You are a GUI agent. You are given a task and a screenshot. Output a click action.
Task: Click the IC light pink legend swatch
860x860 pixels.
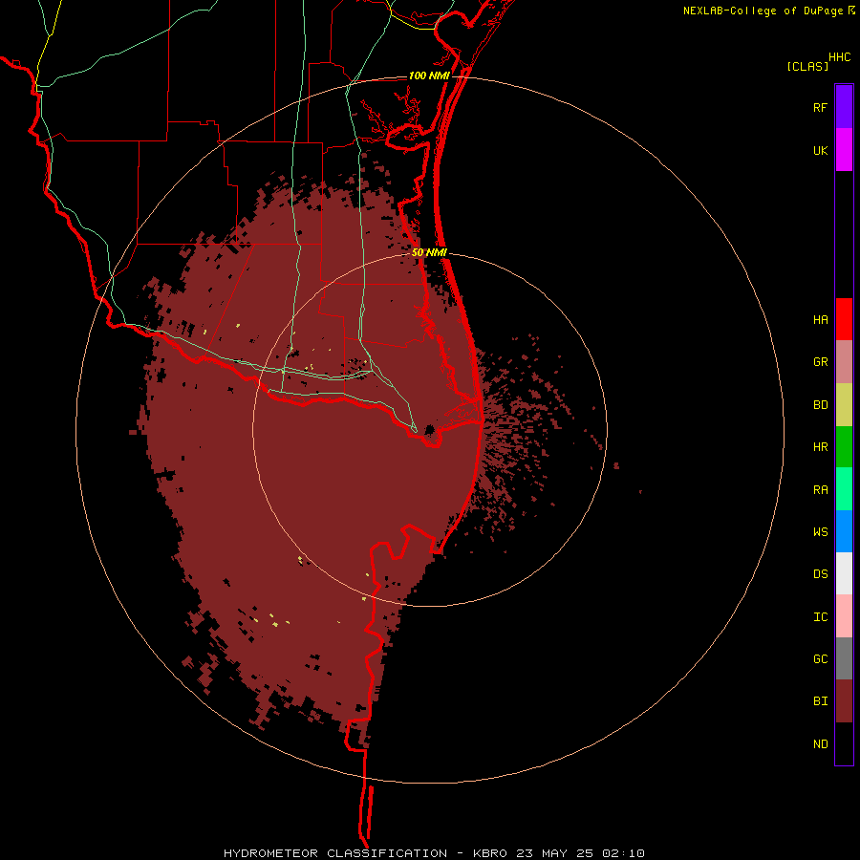[x=844, y=616]
